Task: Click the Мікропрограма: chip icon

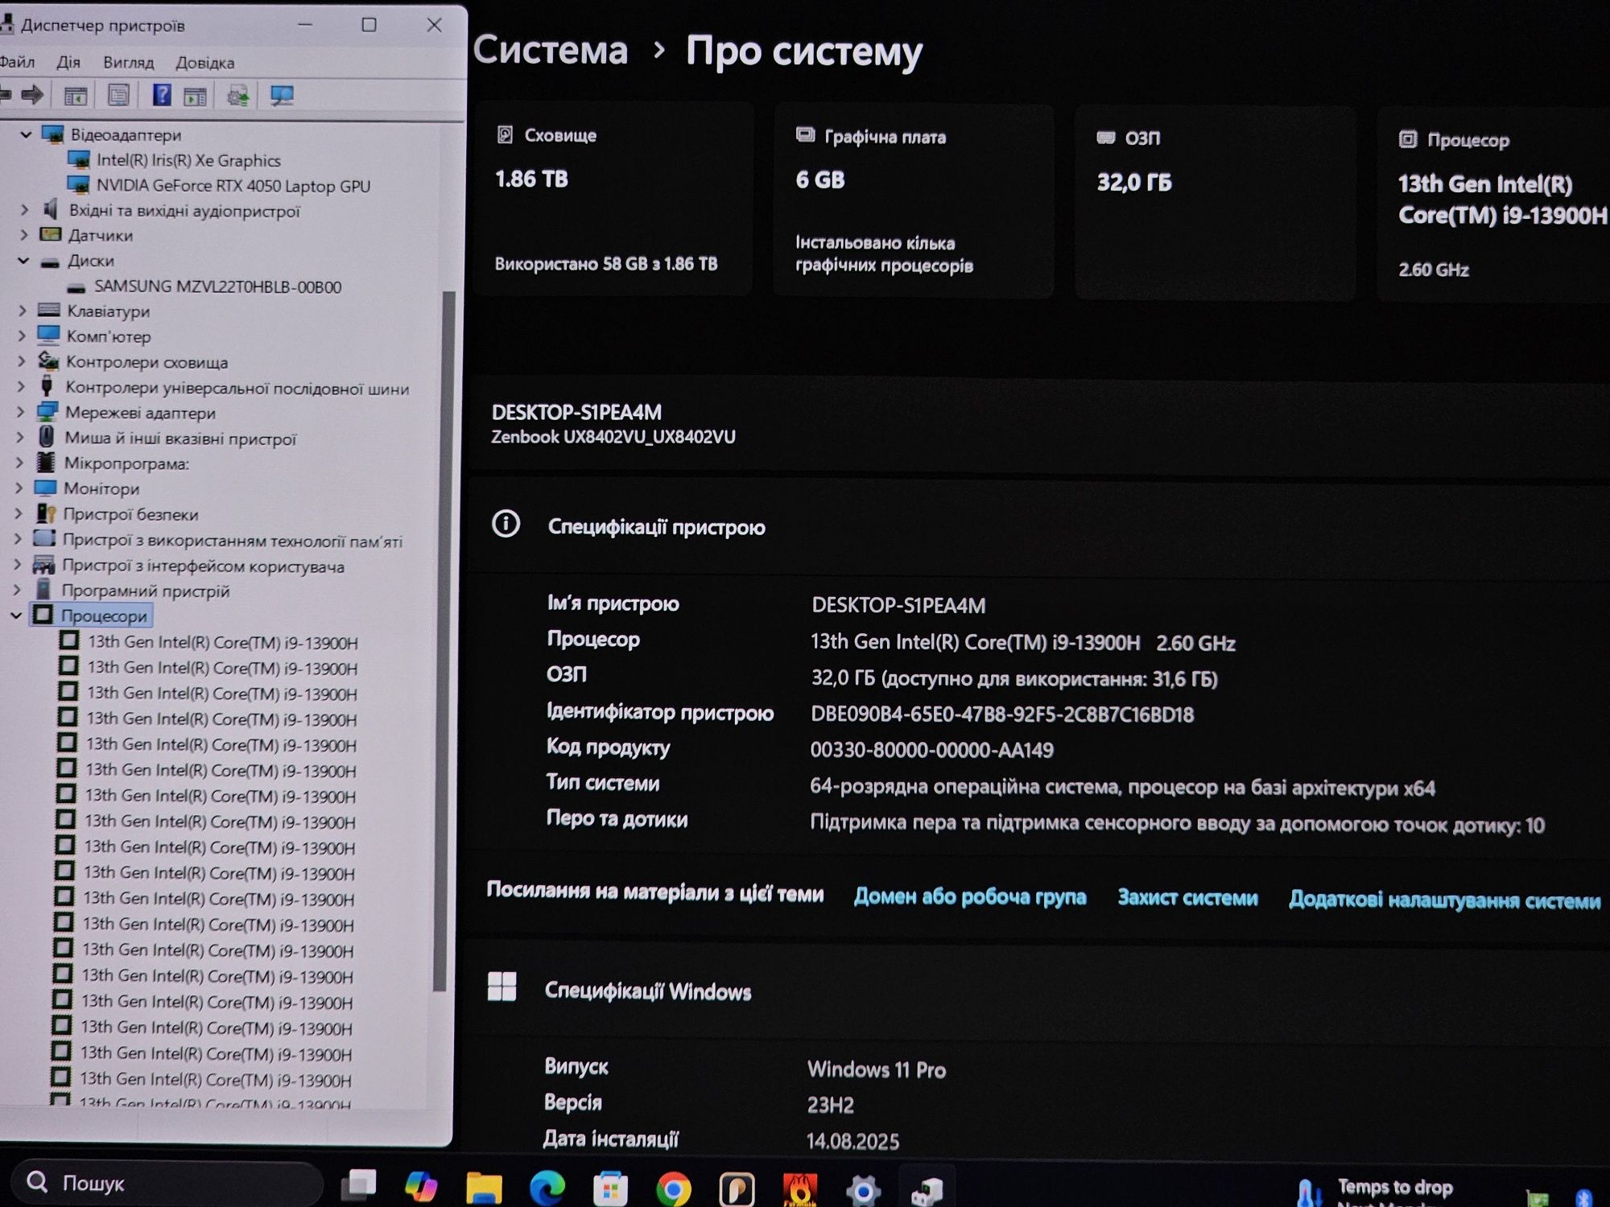Action: (x=46, y=462)
